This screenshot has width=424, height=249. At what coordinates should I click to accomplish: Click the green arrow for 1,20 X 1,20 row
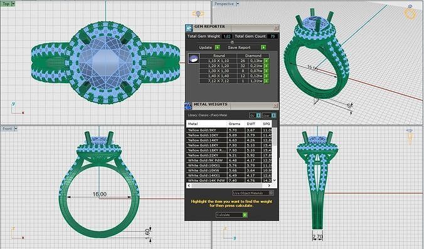click(267, 66)
